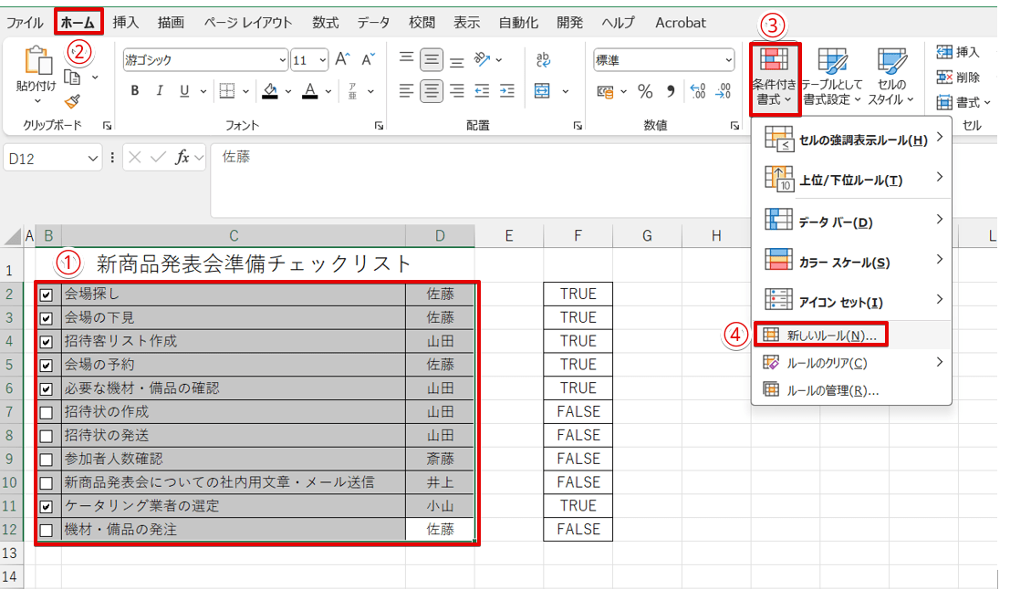Viewport: 1010px width, 589px height.
Task: Click Format as Table (テーブルとして書式設定)
Action: click(x=831, y=77)
